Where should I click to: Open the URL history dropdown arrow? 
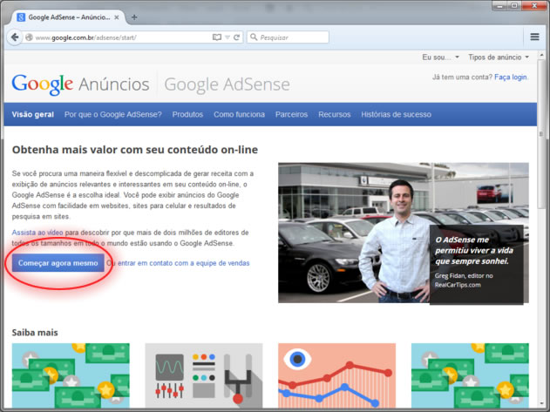(227, 37)
